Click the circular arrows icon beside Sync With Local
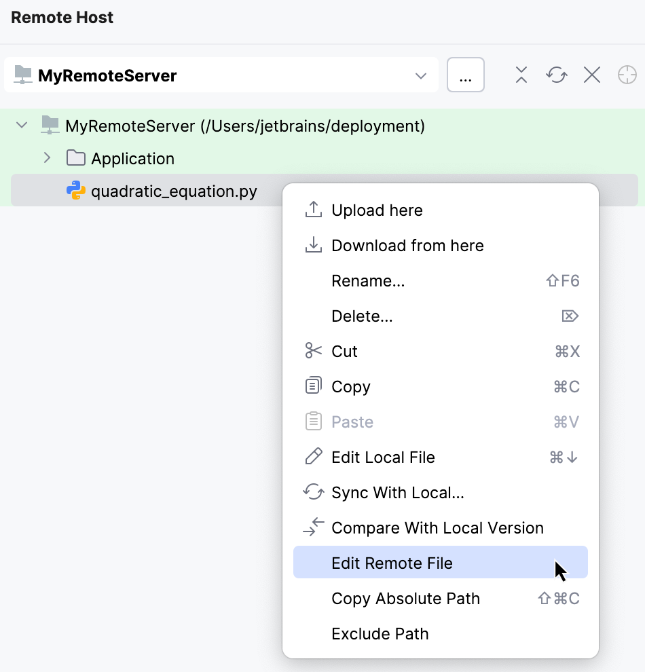 313,492
